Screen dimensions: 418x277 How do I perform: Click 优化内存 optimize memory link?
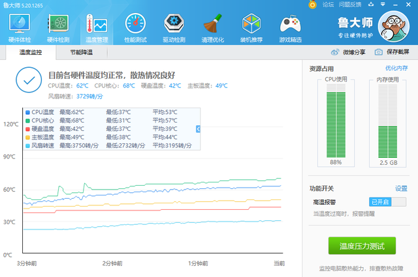click(396, 68)
